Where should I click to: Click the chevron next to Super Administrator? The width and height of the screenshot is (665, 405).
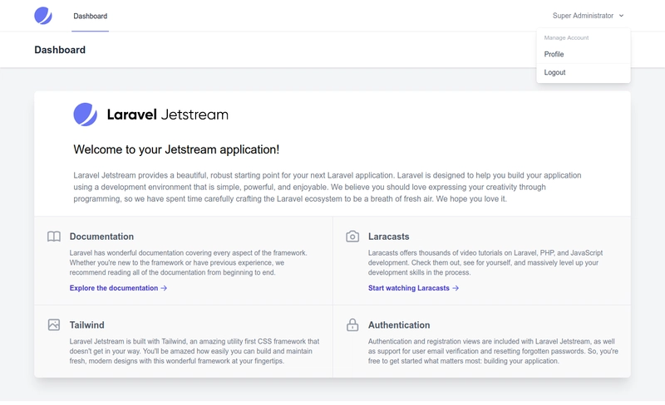click(x=622, y=16)
